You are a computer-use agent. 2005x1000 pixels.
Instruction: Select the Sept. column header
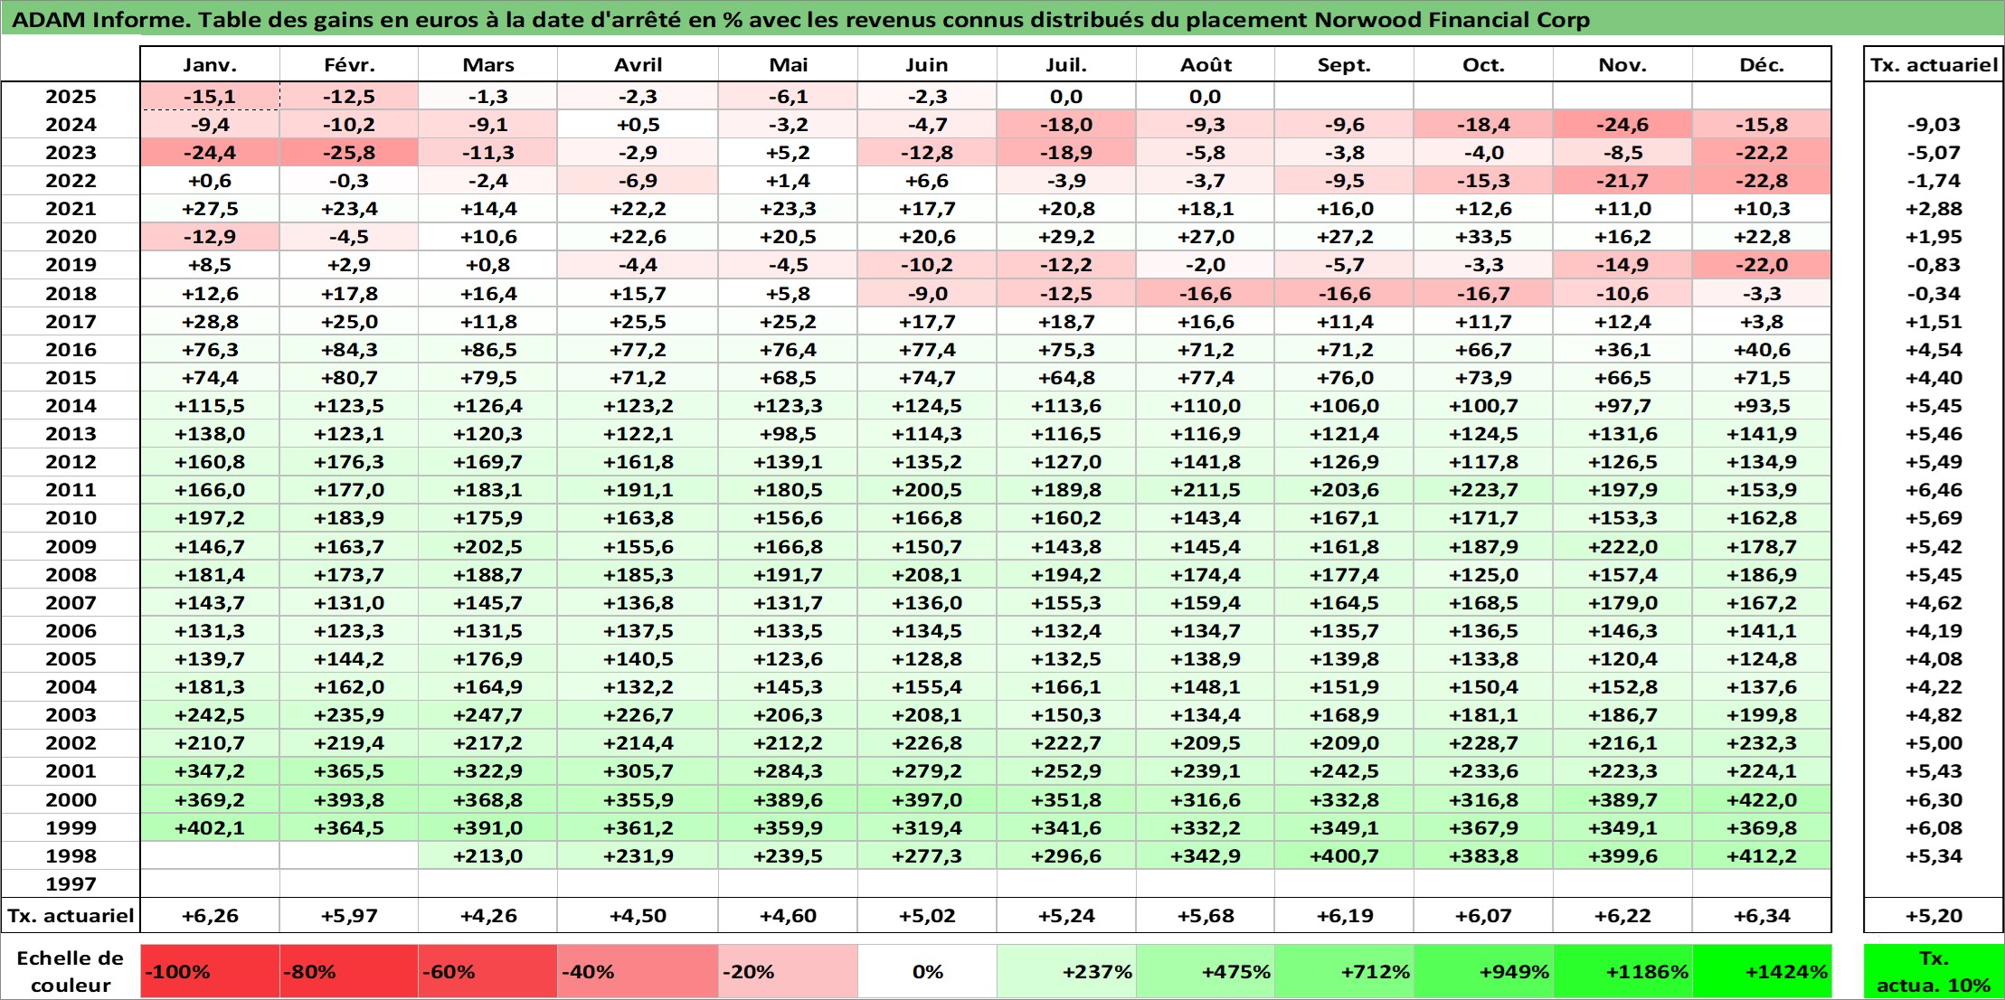tap(1344, 65)
